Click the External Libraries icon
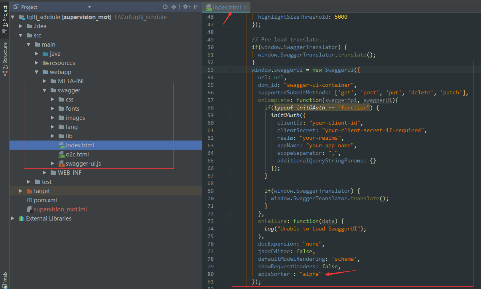The width and height of the screenshot is (481, 289). pyautogui.click(x=22, y=219)
